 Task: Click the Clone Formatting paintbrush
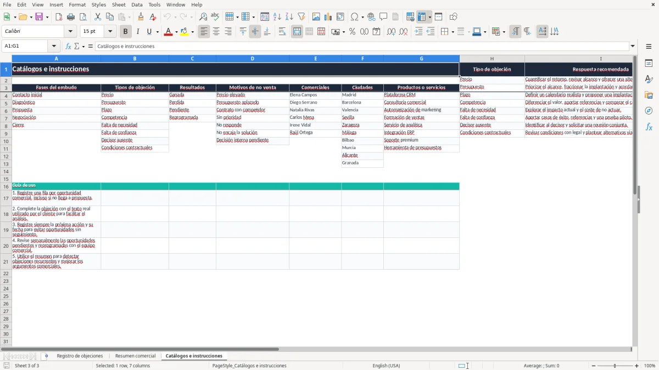click(x=141, y=17)
